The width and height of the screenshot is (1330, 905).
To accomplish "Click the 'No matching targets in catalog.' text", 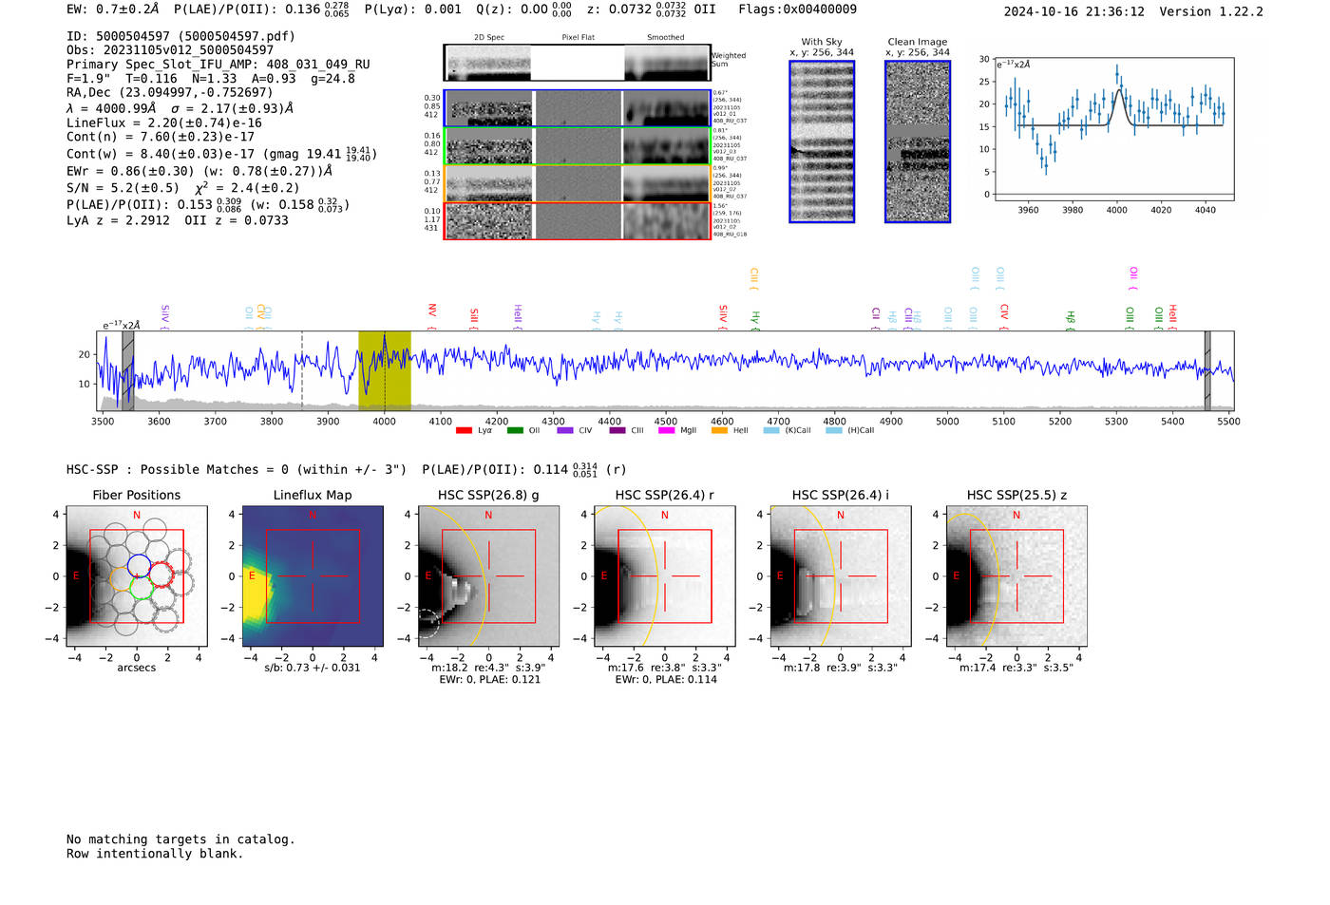I will [180, 839].
